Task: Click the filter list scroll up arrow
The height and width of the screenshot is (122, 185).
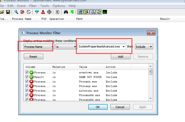Action: coord(151,66)
